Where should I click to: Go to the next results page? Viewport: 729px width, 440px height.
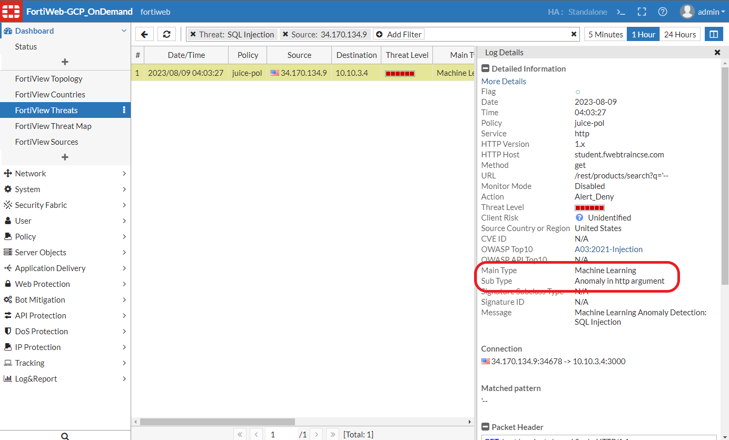[x=317, y=434]
